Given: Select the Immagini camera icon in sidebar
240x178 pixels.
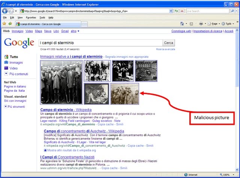Looking at the screenshot, I should coord(6,62).
